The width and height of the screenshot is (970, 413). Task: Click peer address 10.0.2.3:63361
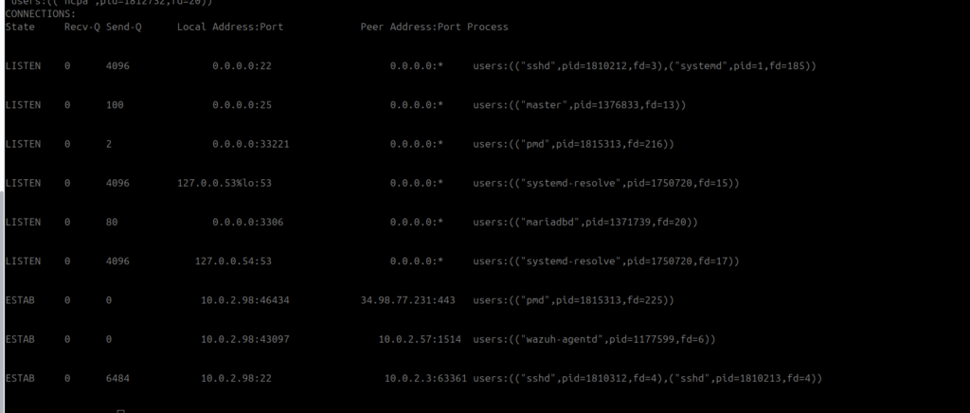pyautogui.click(x=420, y=378)
